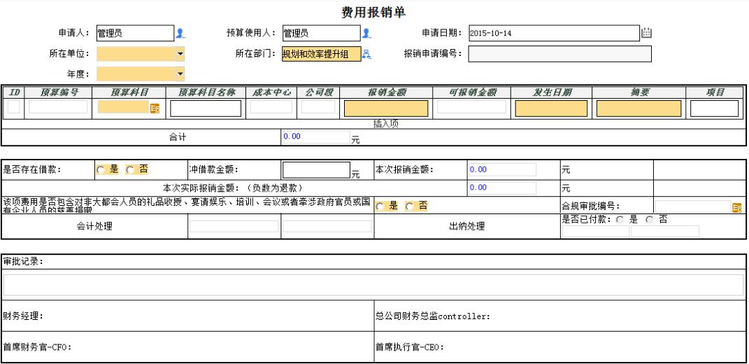Click the 项目 input cell

[715, 108]
